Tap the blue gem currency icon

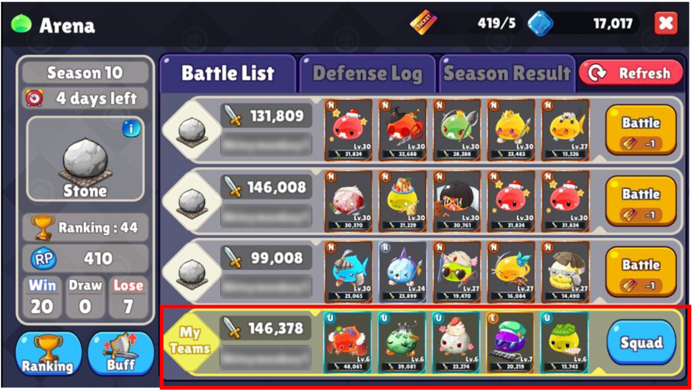coord(540,23)
